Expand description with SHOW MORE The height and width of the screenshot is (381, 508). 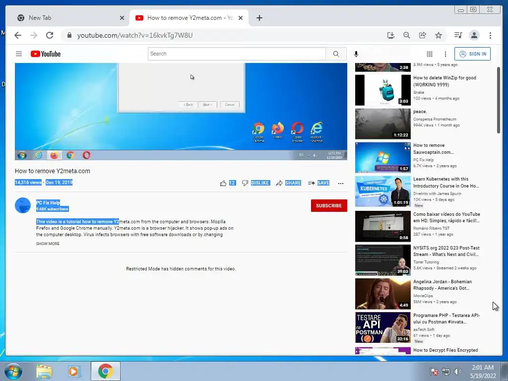tap(48, 244)
